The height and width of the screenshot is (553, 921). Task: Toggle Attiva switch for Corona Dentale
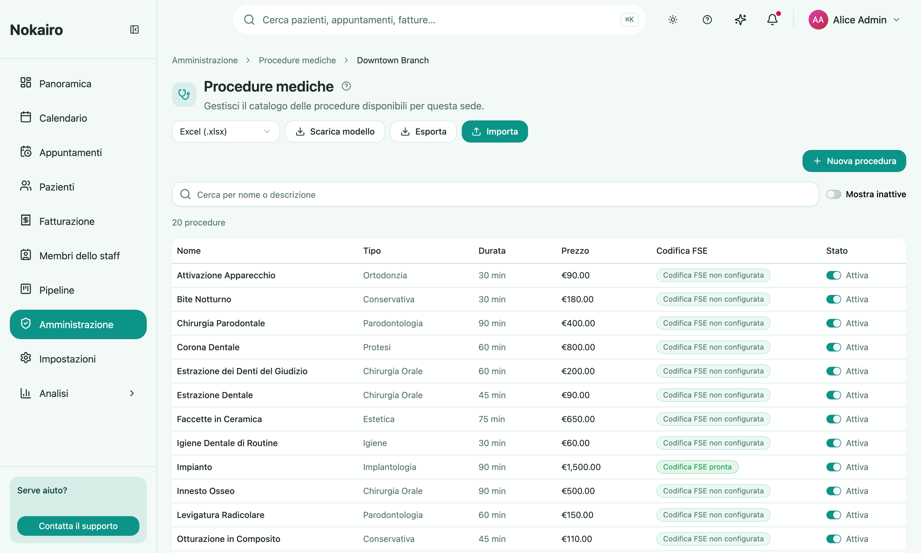pyautogui.click(x=834, y=347)
